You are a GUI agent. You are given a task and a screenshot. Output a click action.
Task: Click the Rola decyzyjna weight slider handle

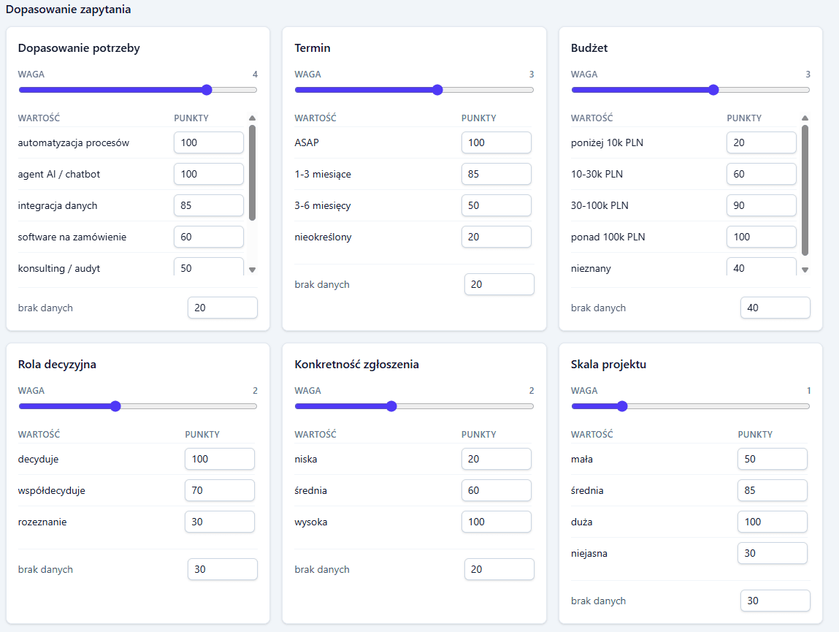(115, 406)
